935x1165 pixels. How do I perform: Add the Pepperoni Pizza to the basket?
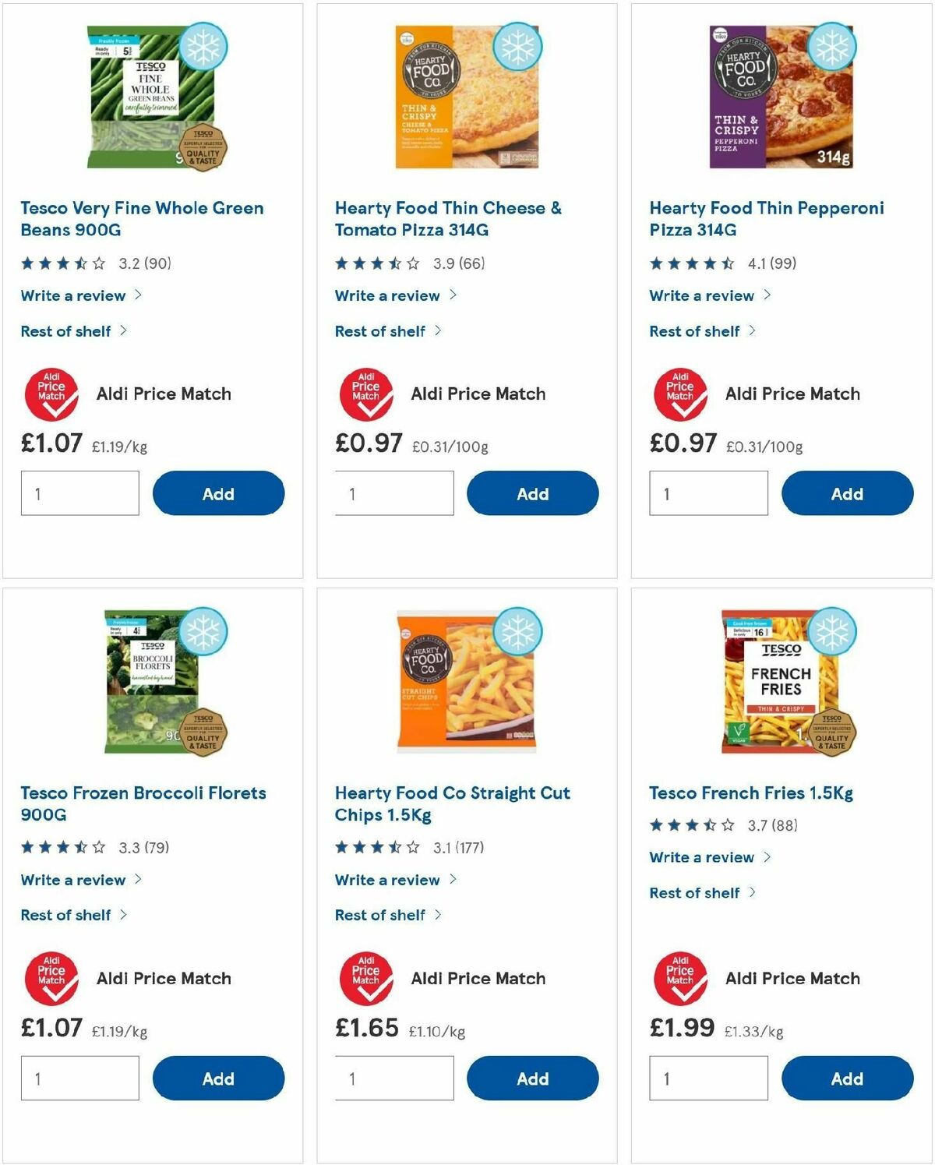(x=848, y=493)
